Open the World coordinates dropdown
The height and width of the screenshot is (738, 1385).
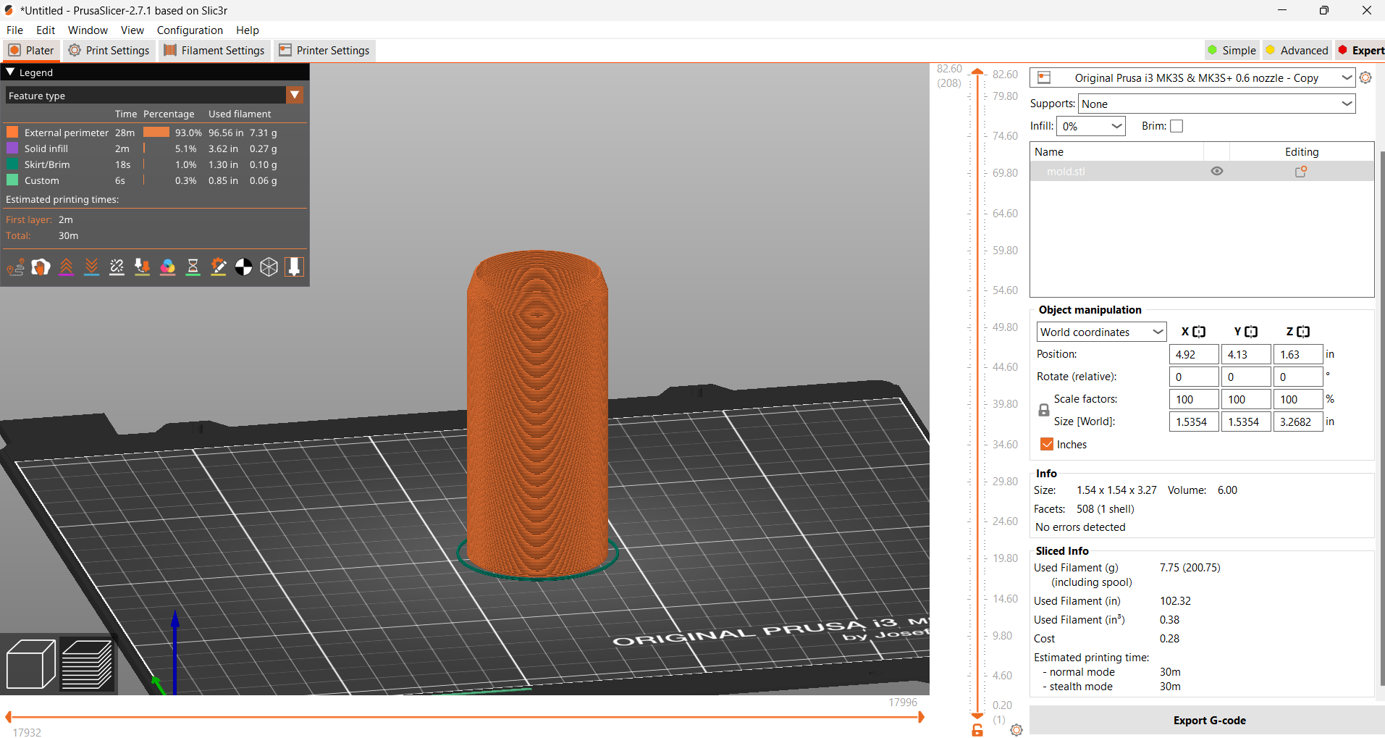click(x=1100, y=331)
